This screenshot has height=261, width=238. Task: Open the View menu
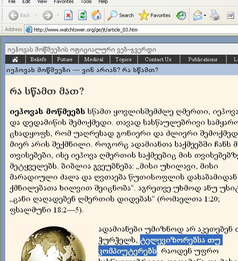[x=42, y=2]
